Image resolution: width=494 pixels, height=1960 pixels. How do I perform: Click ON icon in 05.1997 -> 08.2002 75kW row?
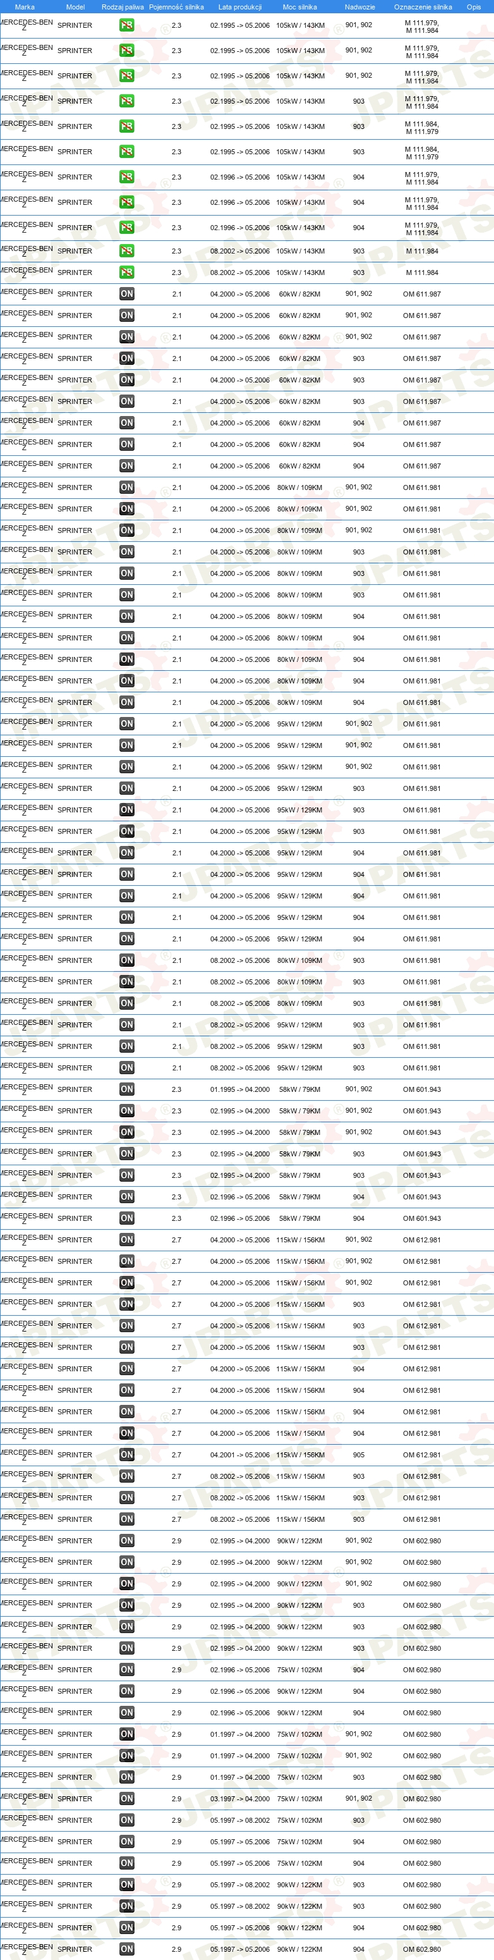click(127, 1820)
